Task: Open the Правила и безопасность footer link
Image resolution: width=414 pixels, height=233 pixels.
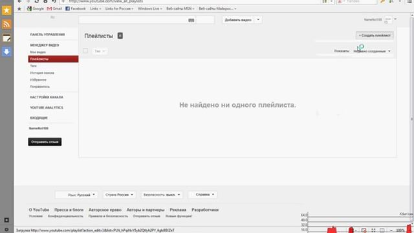Action: point(108,216)
